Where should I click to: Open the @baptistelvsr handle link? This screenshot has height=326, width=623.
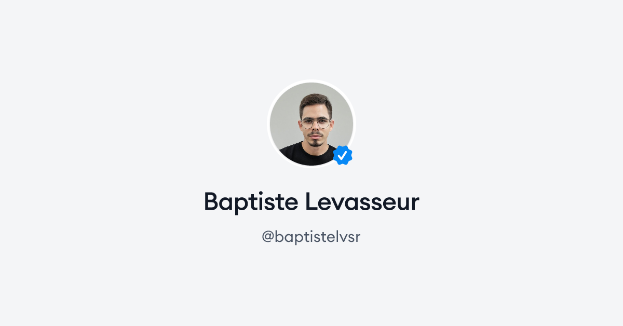[311, 237]
